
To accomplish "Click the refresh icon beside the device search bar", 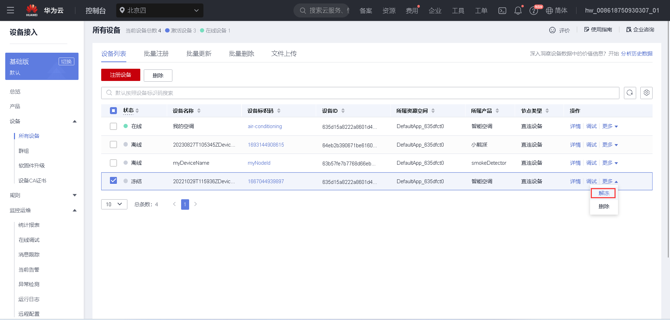I will [630, 93].
